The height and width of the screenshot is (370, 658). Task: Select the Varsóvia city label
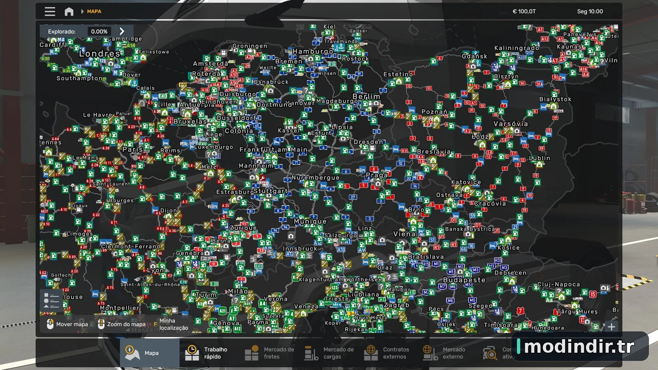pyautogui.click(x=511, y=124)
